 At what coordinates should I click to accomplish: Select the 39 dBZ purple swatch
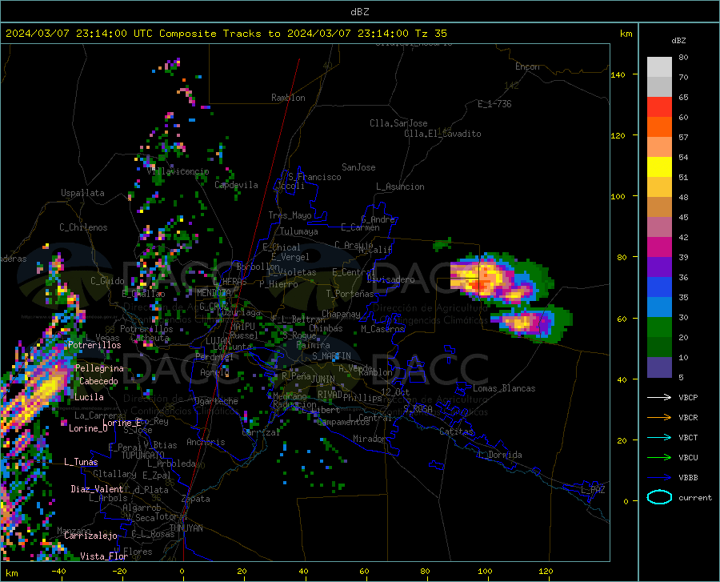pos(659,267)
